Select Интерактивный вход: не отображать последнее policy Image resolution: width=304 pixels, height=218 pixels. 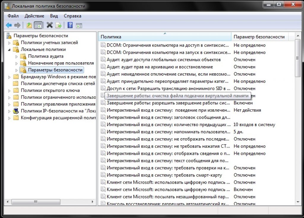pyautogui.click(x=168, y=139)
